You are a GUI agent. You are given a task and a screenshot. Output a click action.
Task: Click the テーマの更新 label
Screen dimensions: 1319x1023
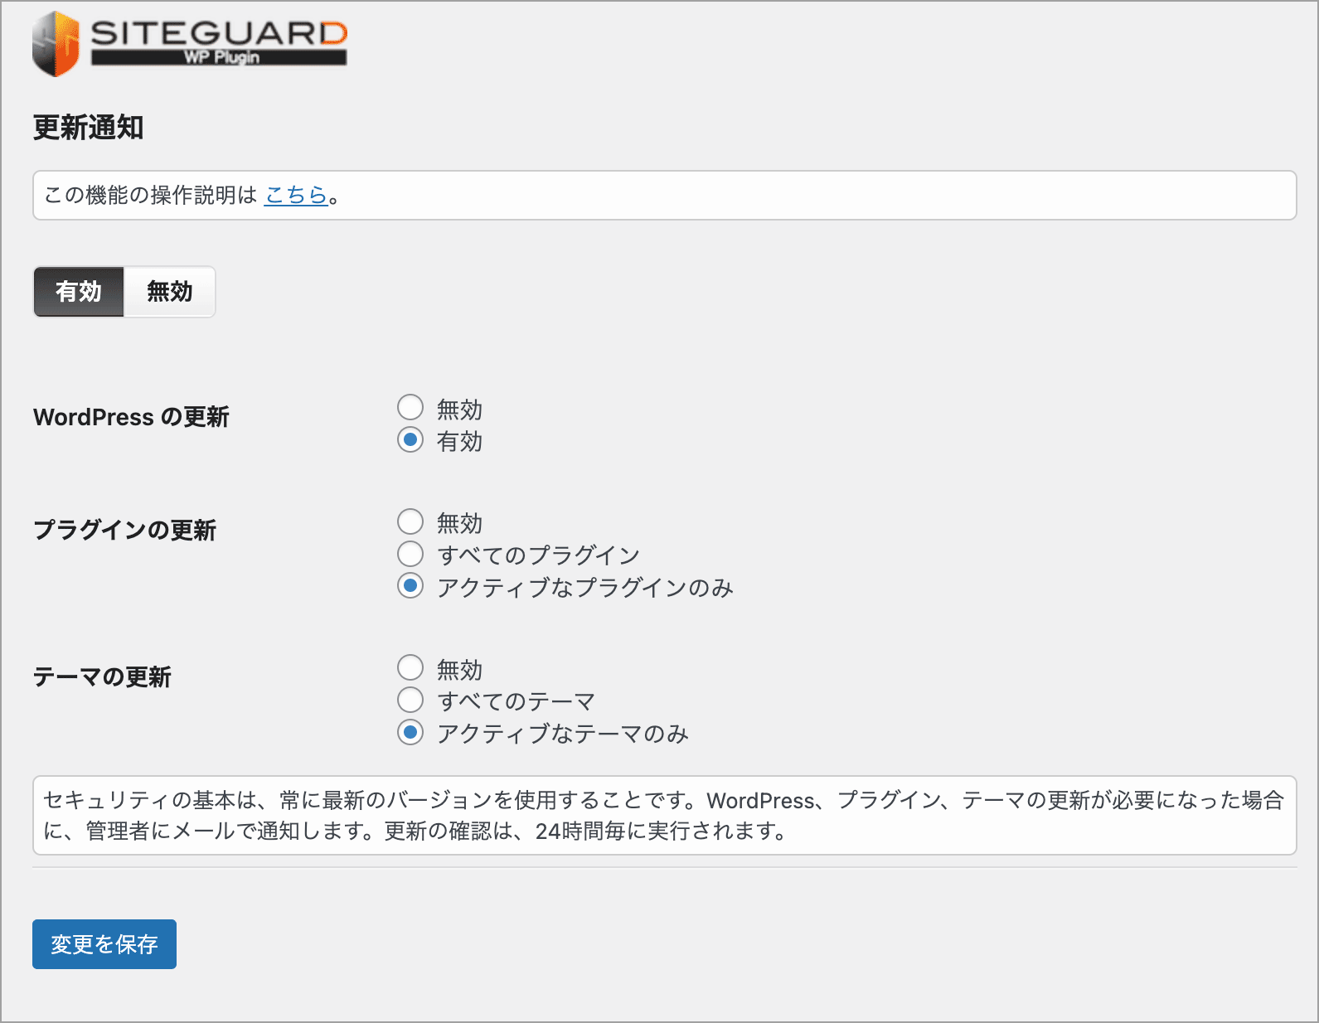click(x=102, y=677)
